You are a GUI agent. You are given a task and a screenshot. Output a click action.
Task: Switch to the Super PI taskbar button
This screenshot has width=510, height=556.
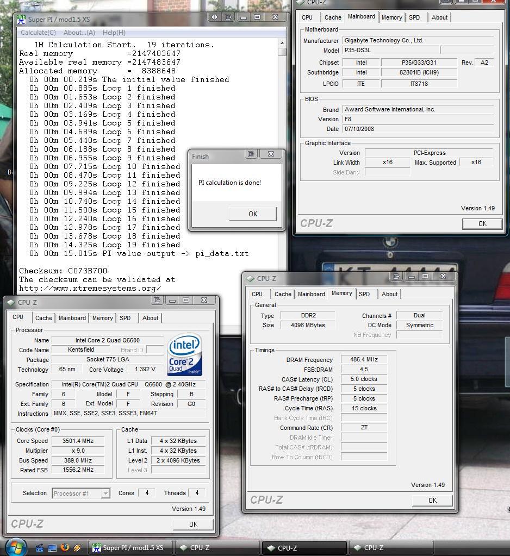[x=130, y=548]
